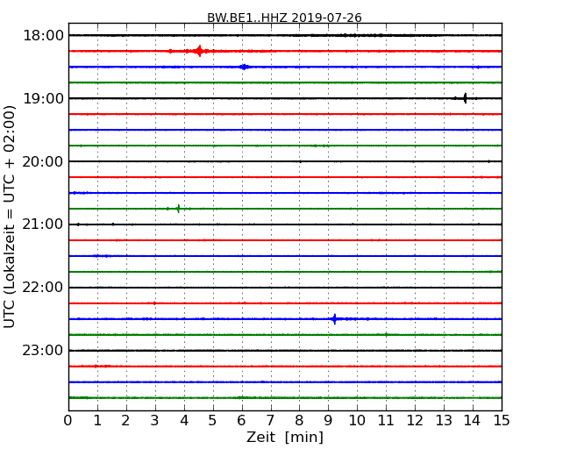Click the x-axis tick label 7

[270, 421]
